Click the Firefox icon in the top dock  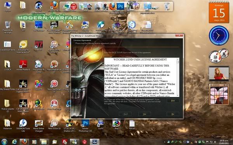pyautogui.click(x=113, y=7)
